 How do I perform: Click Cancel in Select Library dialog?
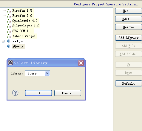[68, 93]
